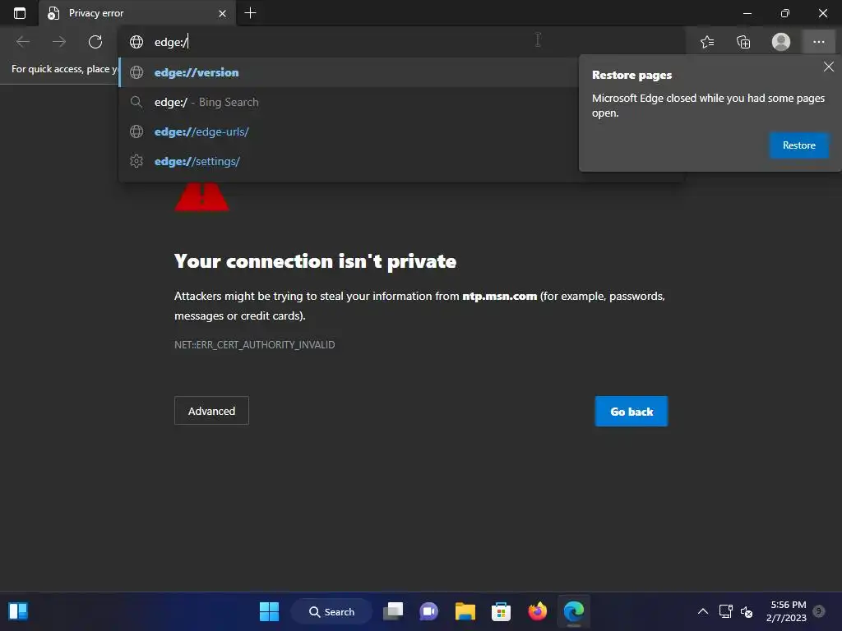Click the globe icon beside edge://edge-urls/
This screenshot has height=631, width=842.
point(136,131)
